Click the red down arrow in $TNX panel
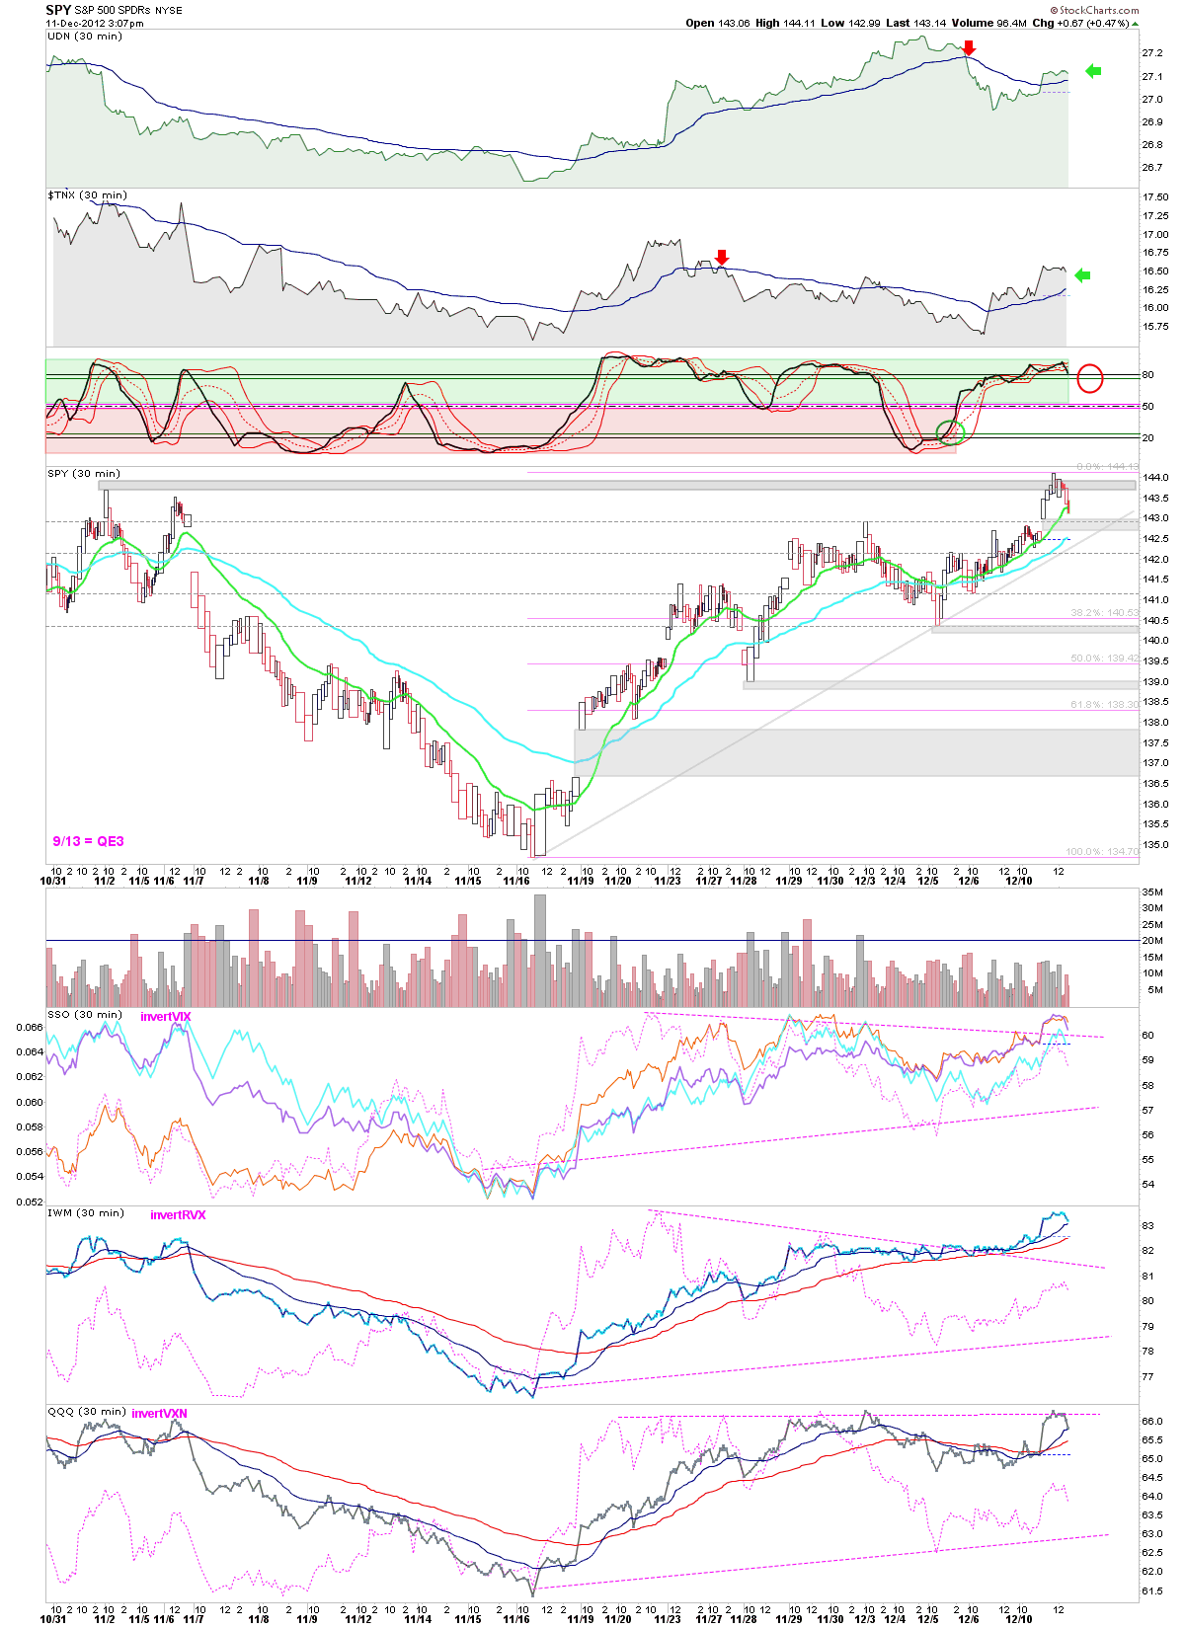The height and width of the screenshot is (1629, 1185). coord(722,257)
